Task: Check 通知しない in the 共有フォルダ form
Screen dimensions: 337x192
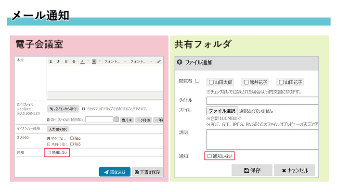Action: pos(209,156)
